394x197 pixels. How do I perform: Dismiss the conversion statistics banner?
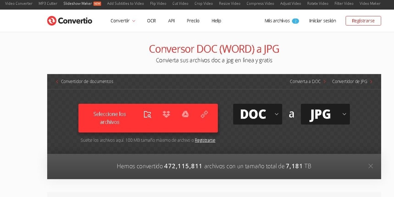coord(371,166)
